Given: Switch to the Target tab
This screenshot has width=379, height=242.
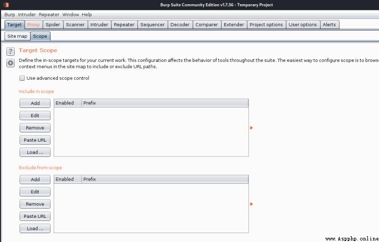Looking at the screenshot, I should (15, 25).
